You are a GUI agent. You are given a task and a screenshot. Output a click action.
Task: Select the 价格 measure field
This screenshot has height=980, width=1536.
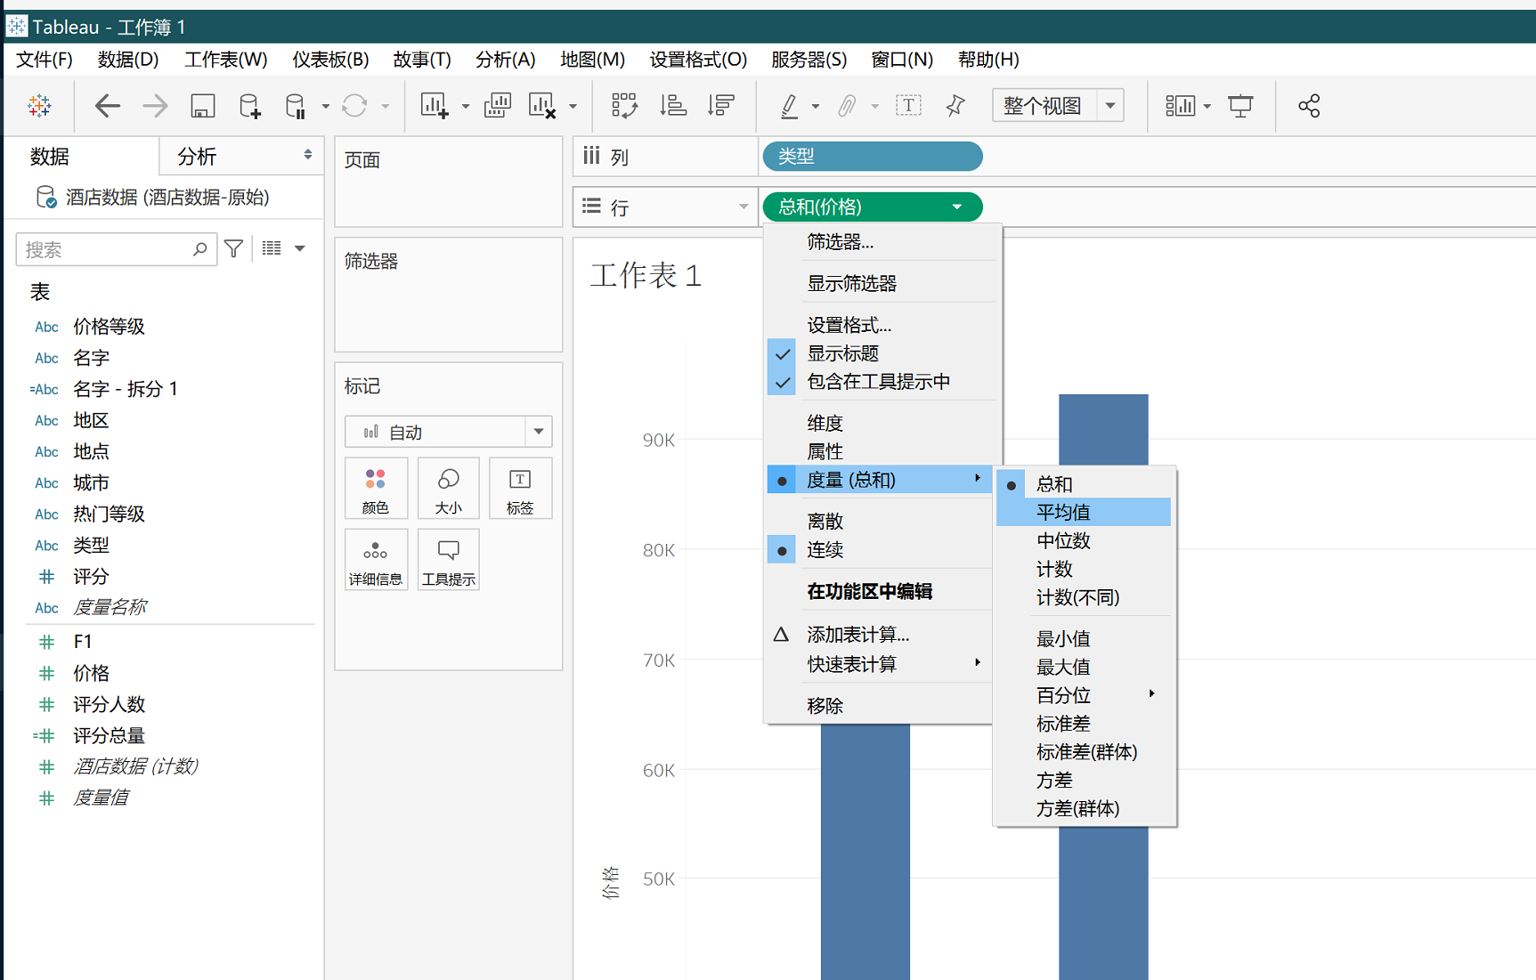pos(91,673)
